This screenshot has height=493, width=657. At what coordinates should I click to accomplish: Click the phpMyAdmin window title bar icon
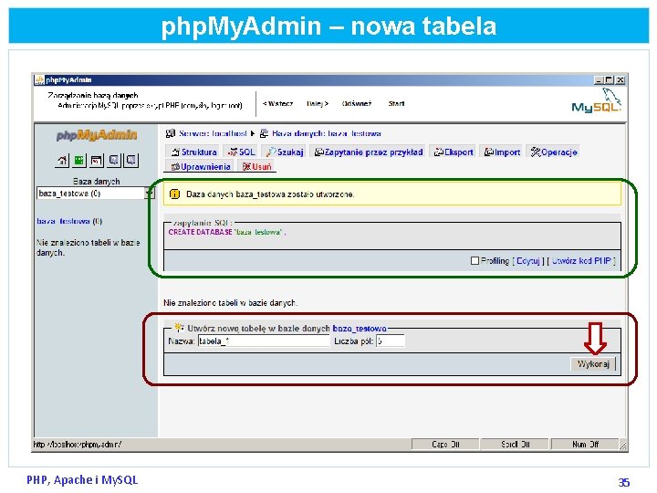[39, 79]
